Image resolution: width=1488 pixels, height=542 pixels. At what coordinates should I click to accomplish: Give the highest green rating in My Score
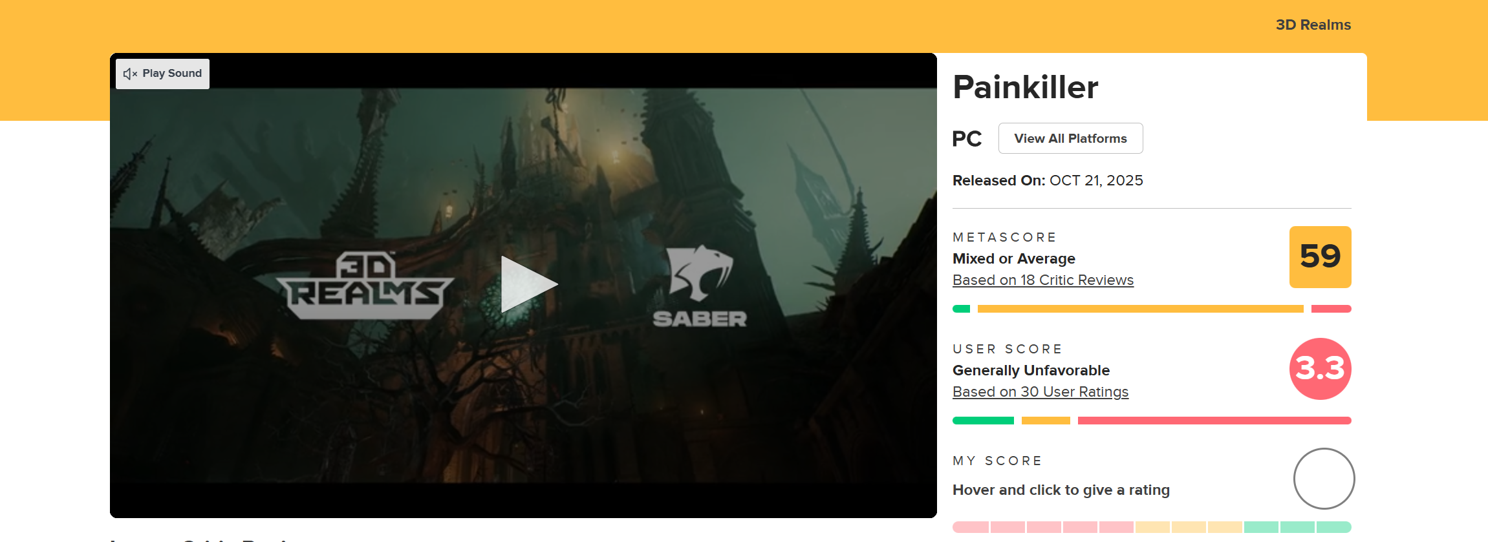point(1334,527)
